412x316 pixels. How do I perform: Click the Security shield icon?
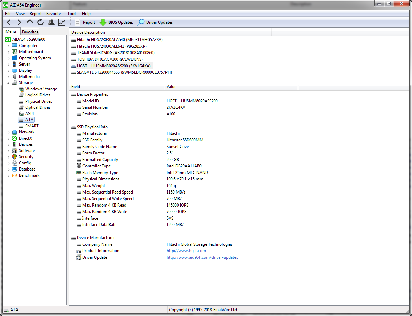coord(14,157)
